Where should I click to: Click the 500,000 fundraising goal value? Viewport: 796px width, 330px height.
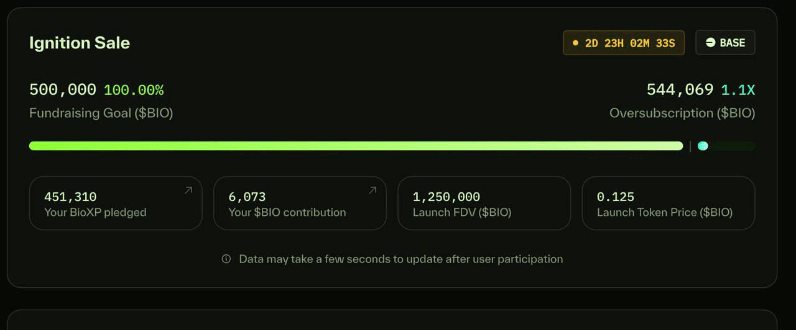63,90
